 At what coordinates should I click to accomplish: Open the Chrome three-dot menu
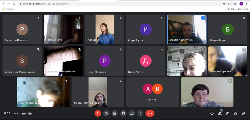[x=247, y=4]
